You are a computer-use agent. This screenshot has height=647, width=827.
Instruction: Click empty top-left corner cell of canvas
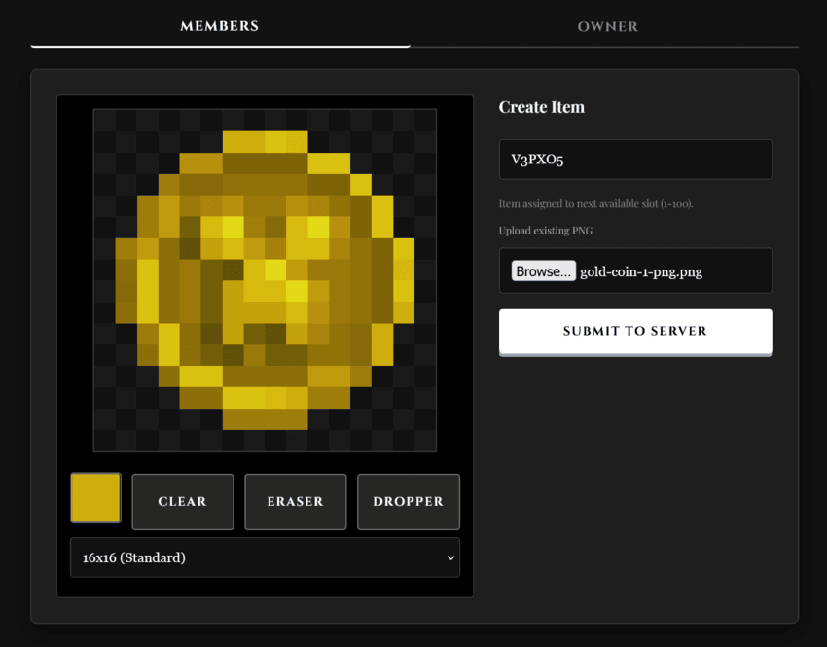click(x=104, y=121)
